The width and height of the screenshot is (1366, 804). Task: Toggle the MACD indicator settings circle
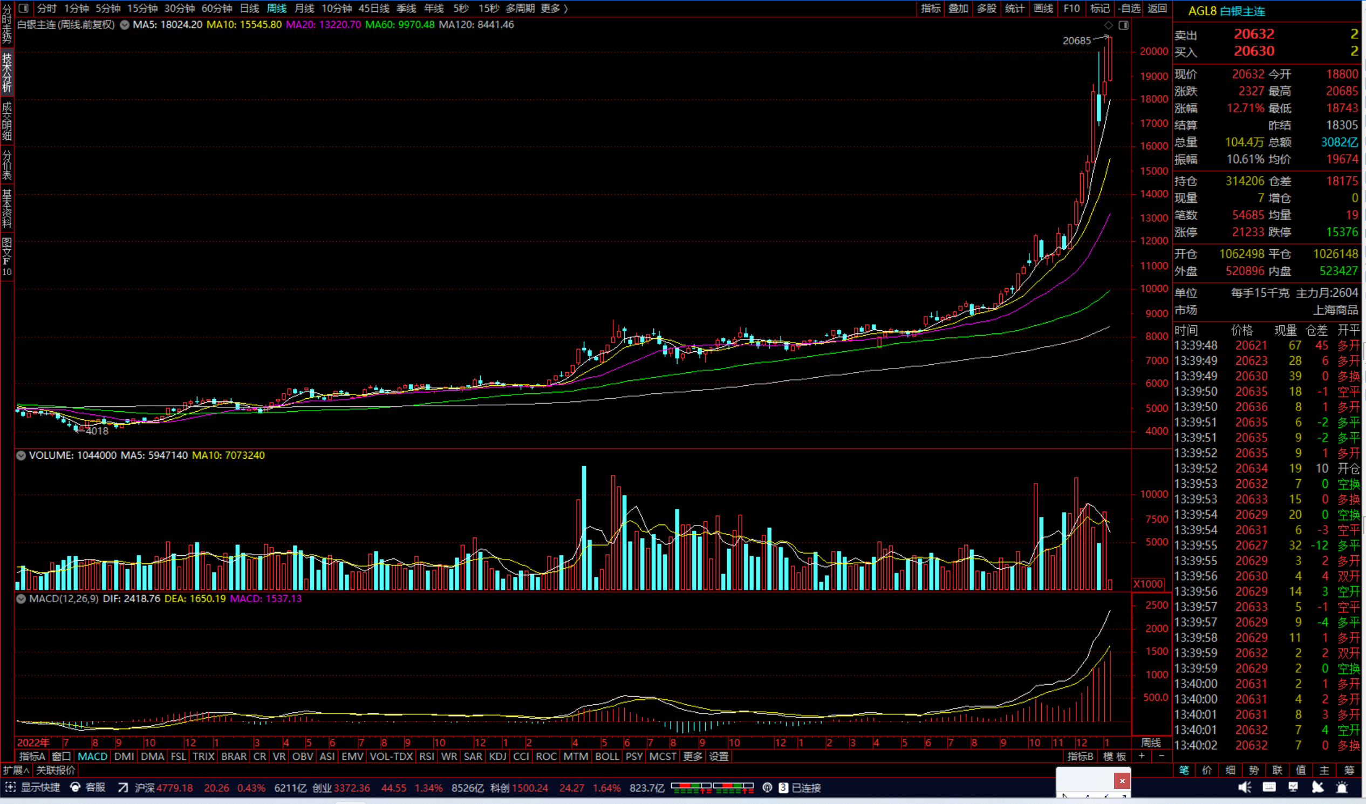tap(21, 599)
